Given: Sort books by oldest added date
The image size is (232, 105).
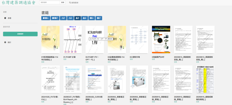Looking at the screenshot, I should pyautogui.click(x=55, y=18).
